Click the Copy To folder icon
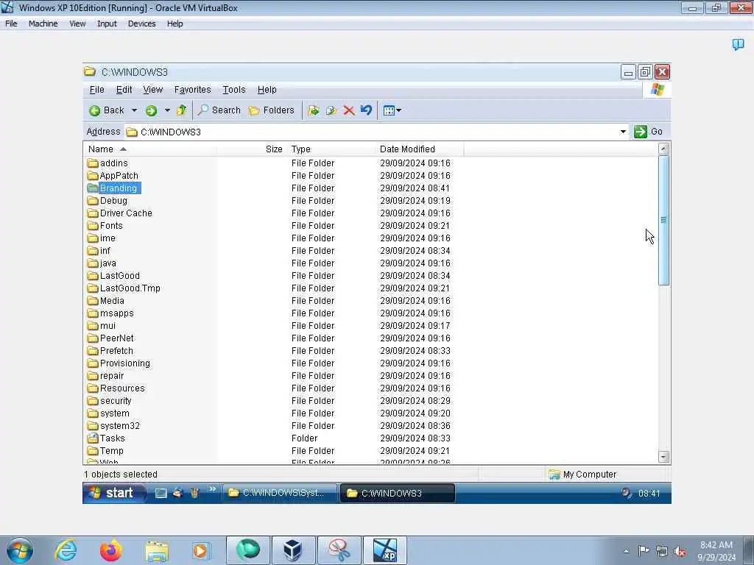754x565 pixels. [x=331, y=111]
